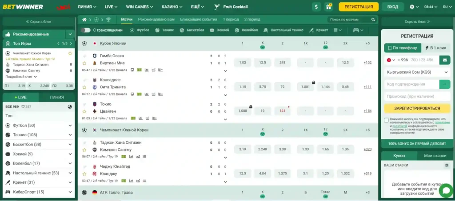455x201 pixels.
Task: Click search magnifier in match search
Action: pos(373,20)
